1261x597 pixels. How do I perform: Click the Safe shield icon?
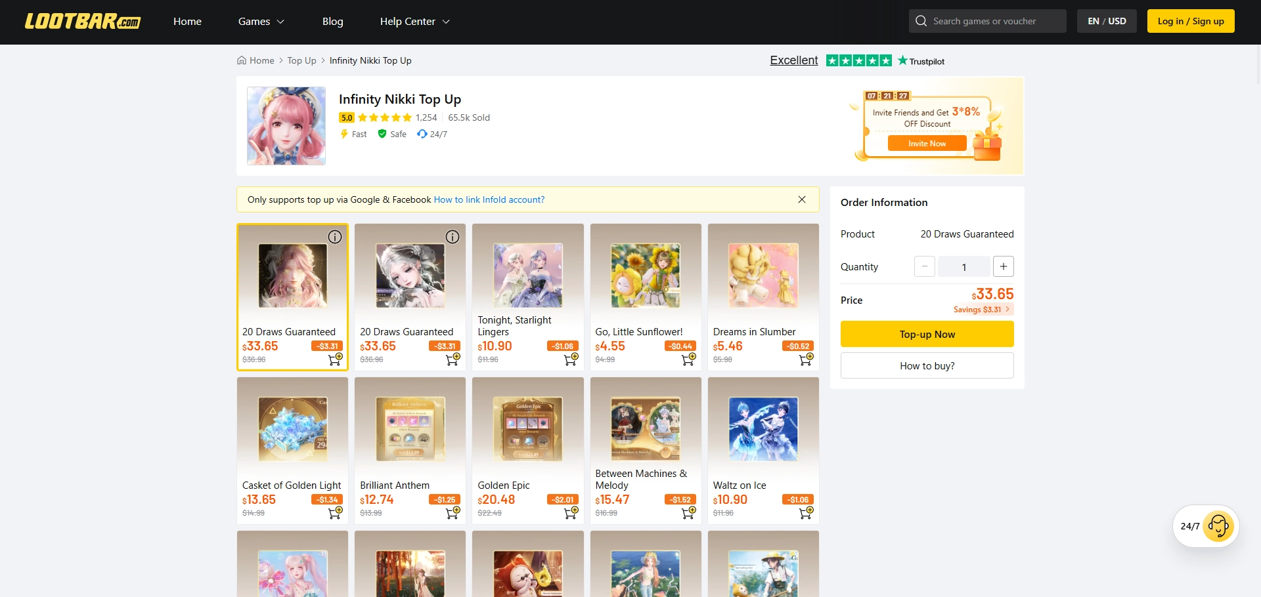coord(382,134)
